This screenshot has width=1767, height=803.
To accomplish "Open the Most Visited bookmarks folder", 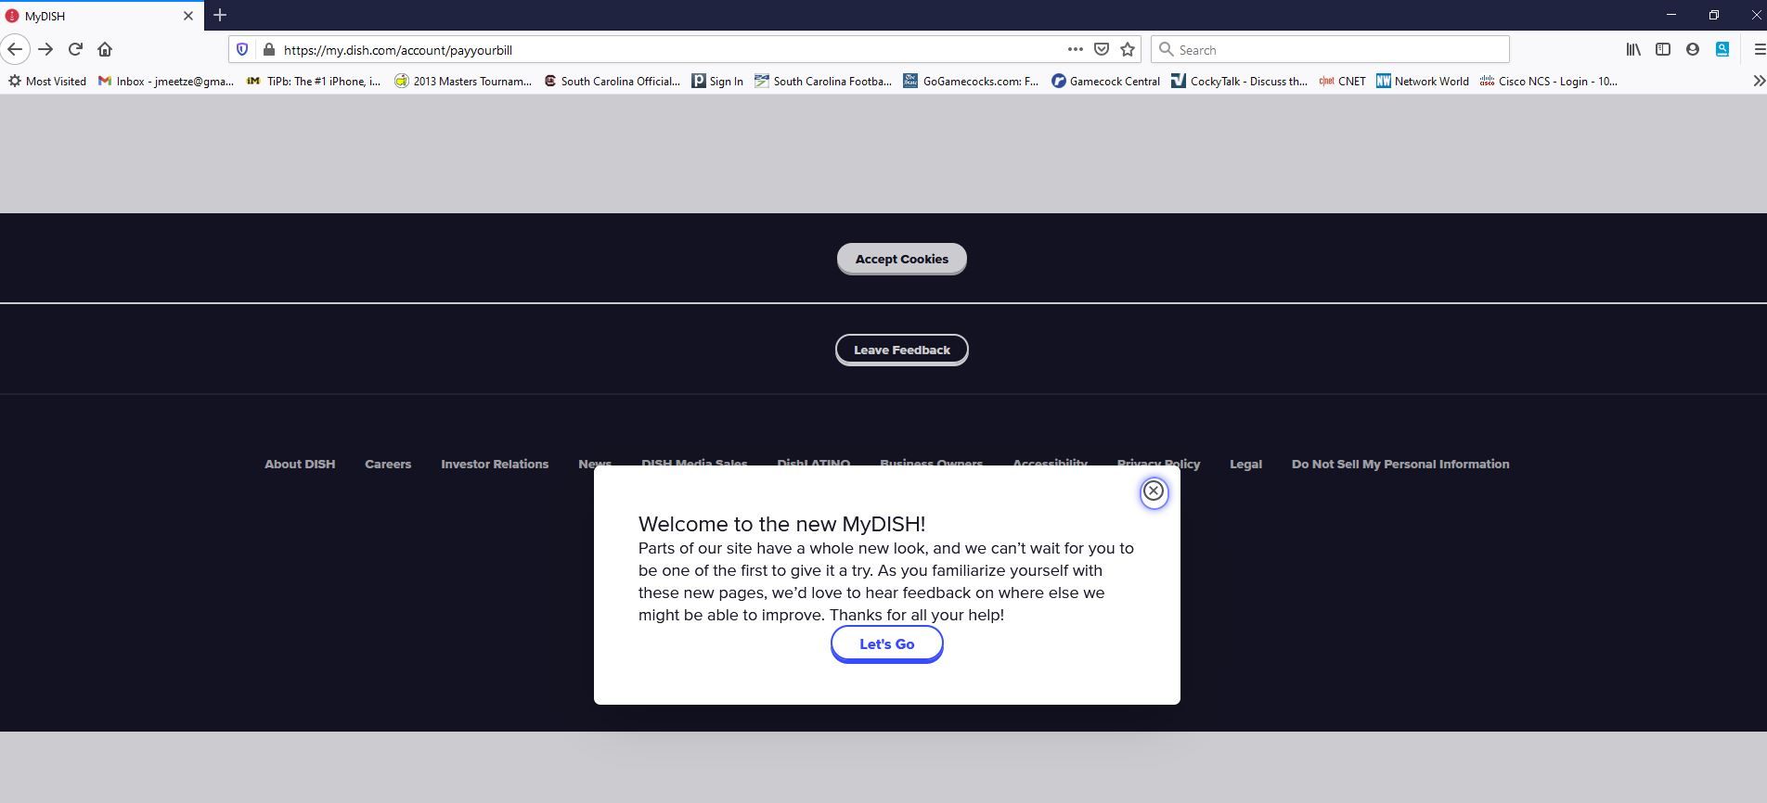I will (47, 81).
